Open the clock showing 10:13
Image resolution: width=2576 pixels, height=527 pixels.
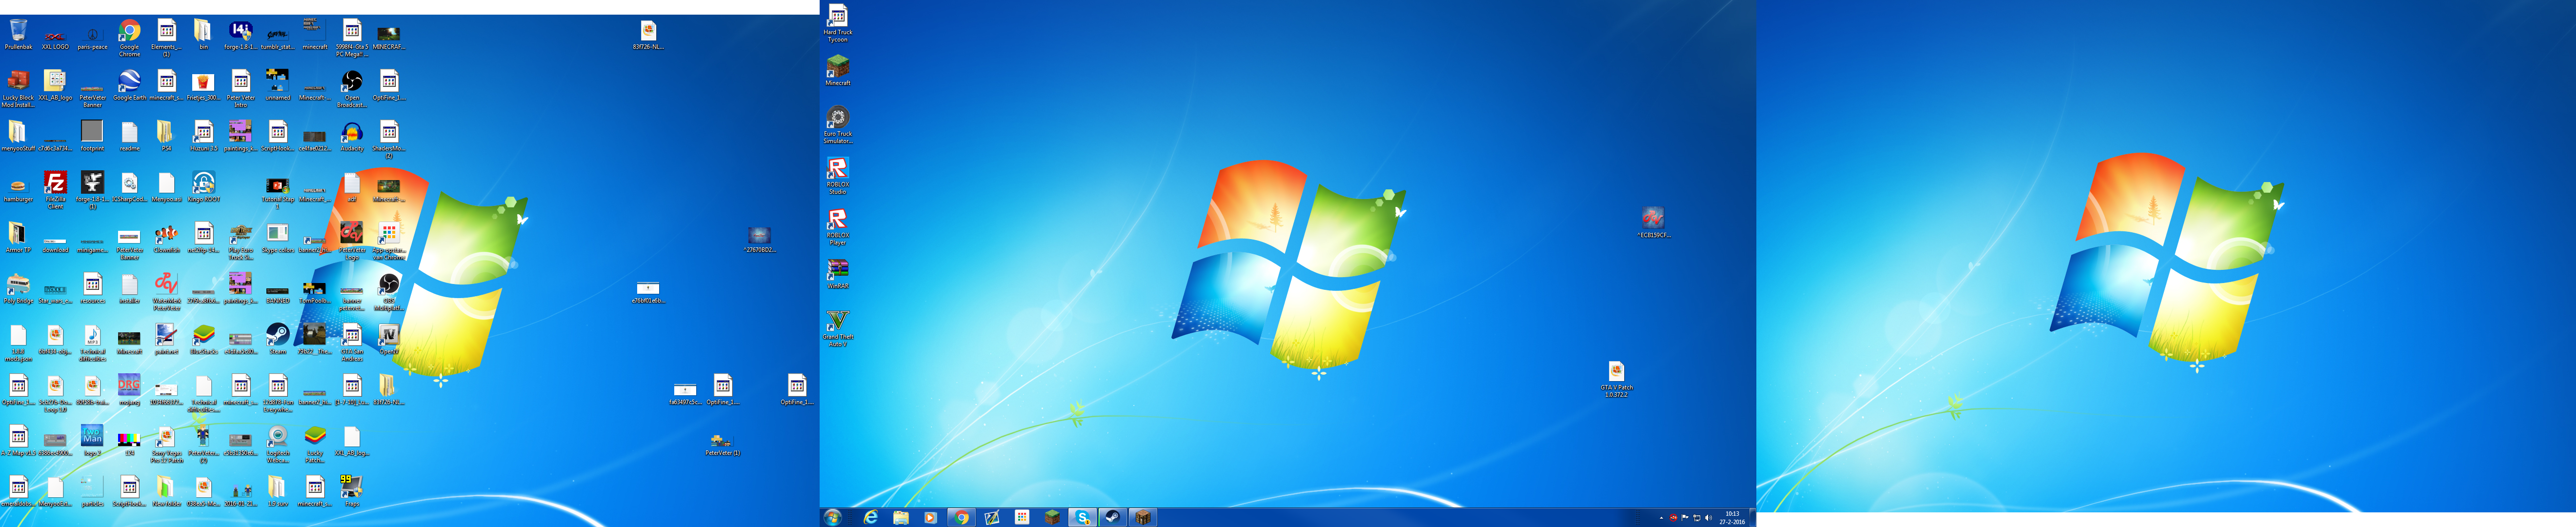click(1732, 518)
